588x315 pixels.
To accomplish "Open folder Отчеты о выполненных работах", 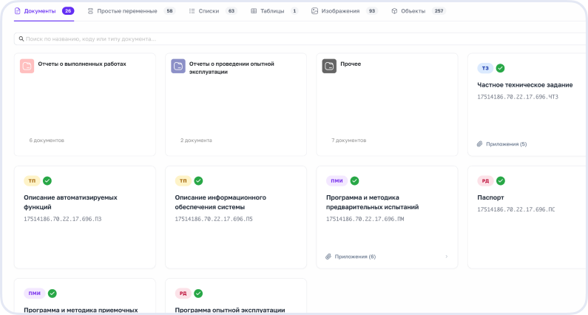I will point(82,64).
